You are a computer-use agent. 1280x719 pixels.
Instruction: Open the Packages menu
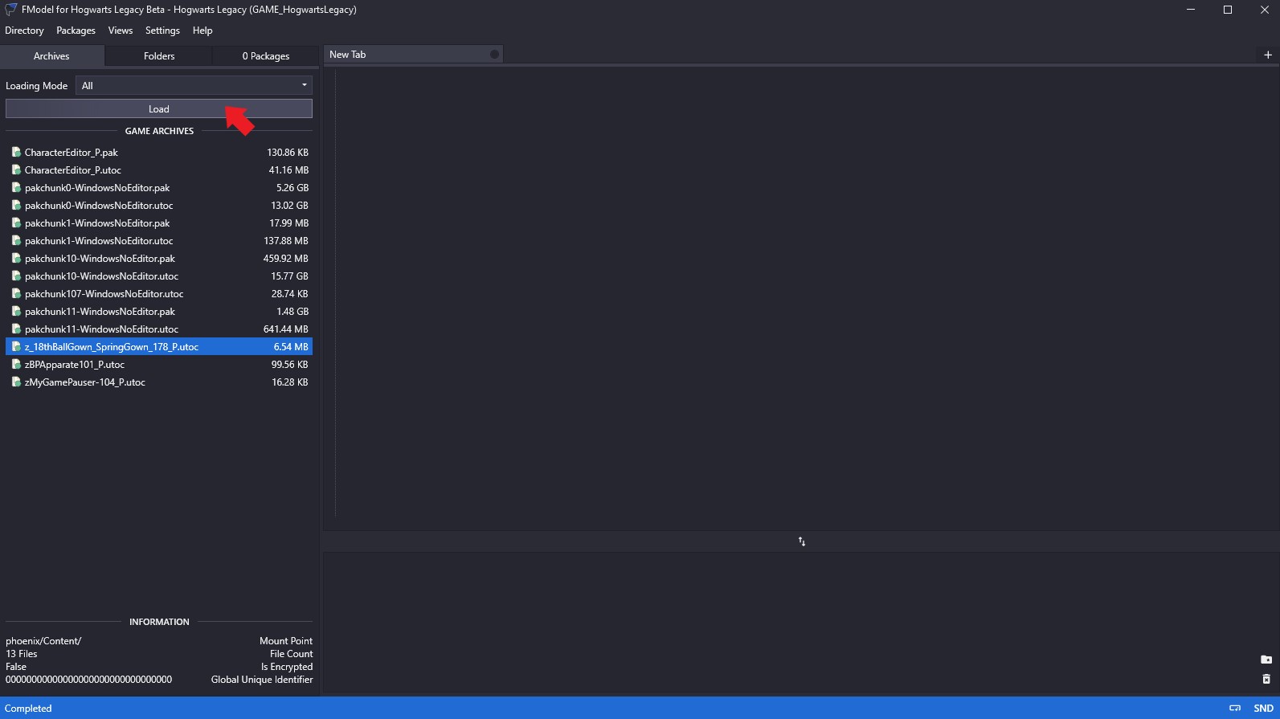tap(76, 31)
